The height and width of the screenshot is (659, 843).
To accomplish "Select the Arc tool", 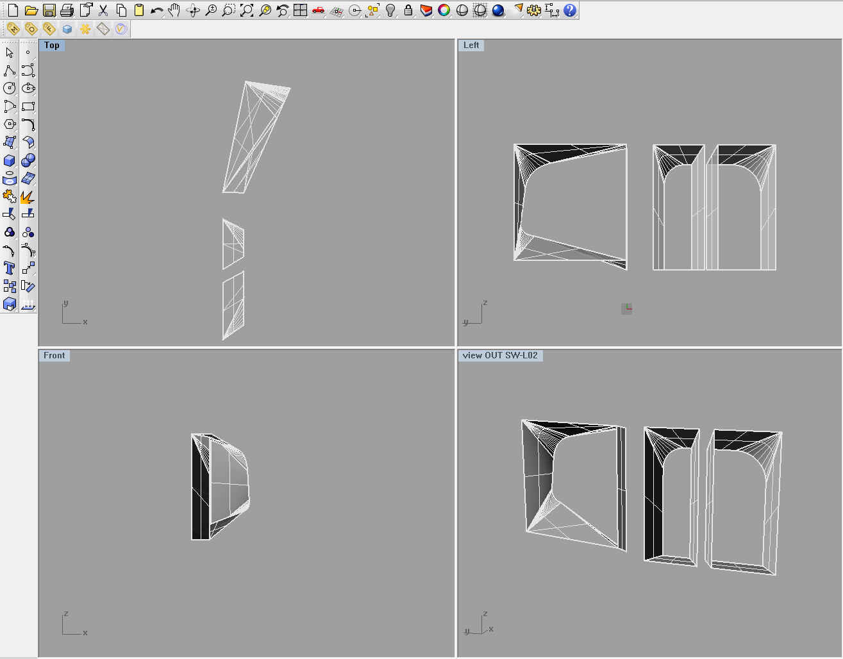I will 10,106.
